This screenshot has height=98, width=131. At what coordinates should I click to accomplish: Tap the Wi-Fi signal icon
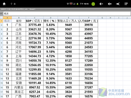coord(68,4)
